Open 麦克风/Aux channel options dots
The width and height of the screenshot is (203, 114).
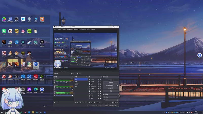55,87
